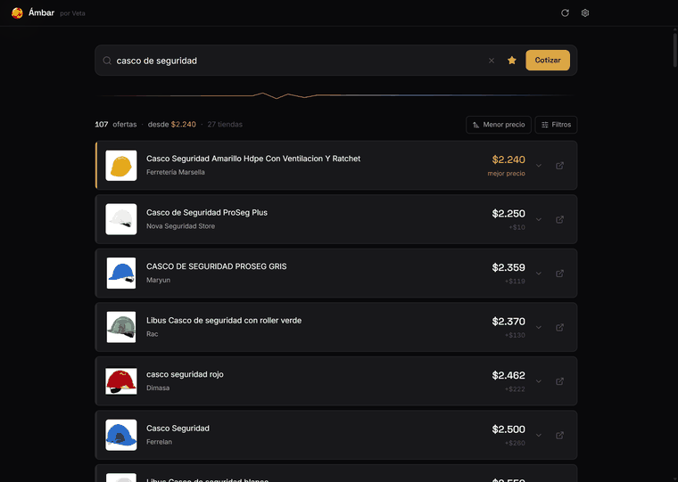Select 'Casco Seguridad Amarillo Hdpe Con Ventilacion Y Ratchet' title
The width and height of the screenshot is (678, 482).
tap(253, 159)
